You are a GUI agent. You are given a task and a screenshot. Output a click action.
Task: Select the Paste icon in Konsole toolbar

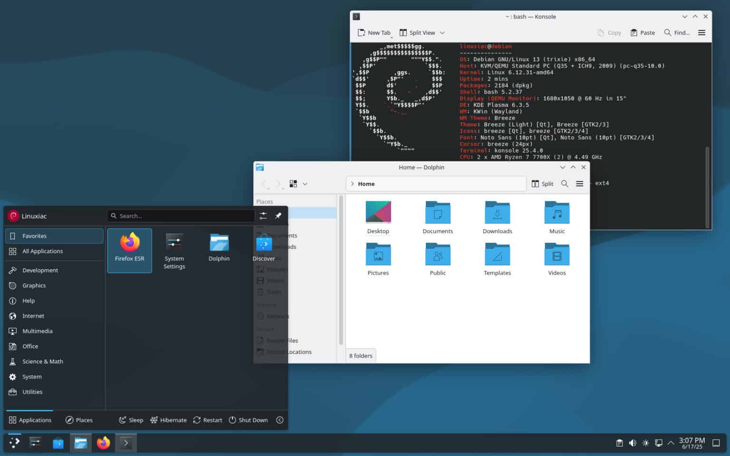point(634,32)
